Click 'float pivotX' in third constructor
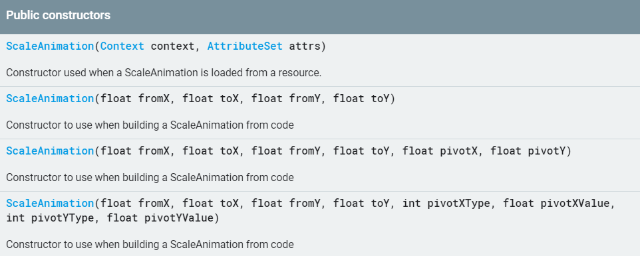This screenshot has height=256, width=640. coord(440,151)
